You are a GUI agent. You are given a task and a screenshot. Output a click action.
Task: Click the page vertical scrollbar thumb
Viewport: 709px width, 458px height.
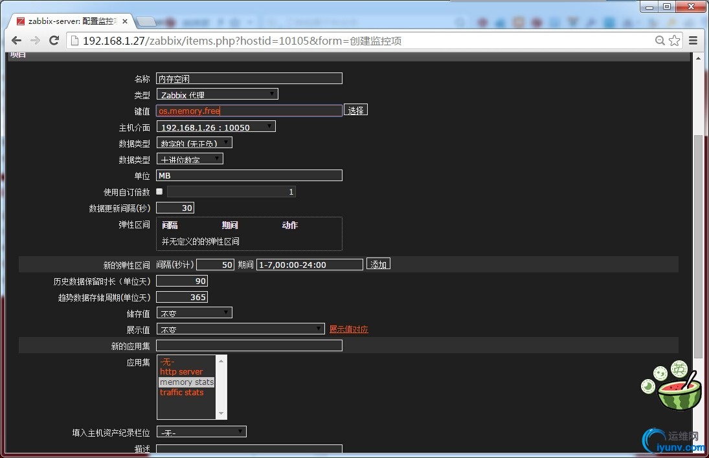click(x=698, y=248)
